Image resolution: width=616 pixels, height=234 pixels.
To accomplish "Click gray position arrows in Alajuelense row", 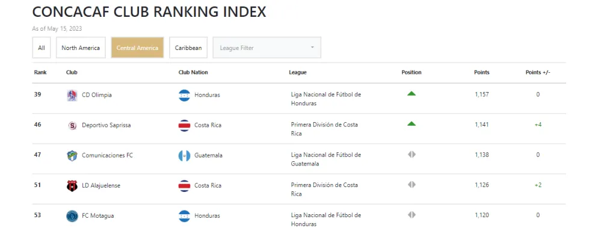I will pos(411,185).
